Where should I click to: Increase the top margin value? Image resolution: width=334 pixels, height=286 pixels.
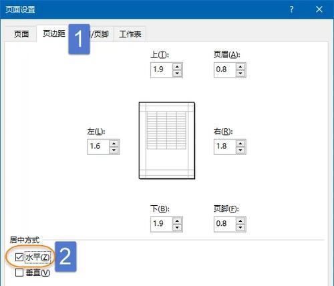pyautogui.click(x=177, y=67)
